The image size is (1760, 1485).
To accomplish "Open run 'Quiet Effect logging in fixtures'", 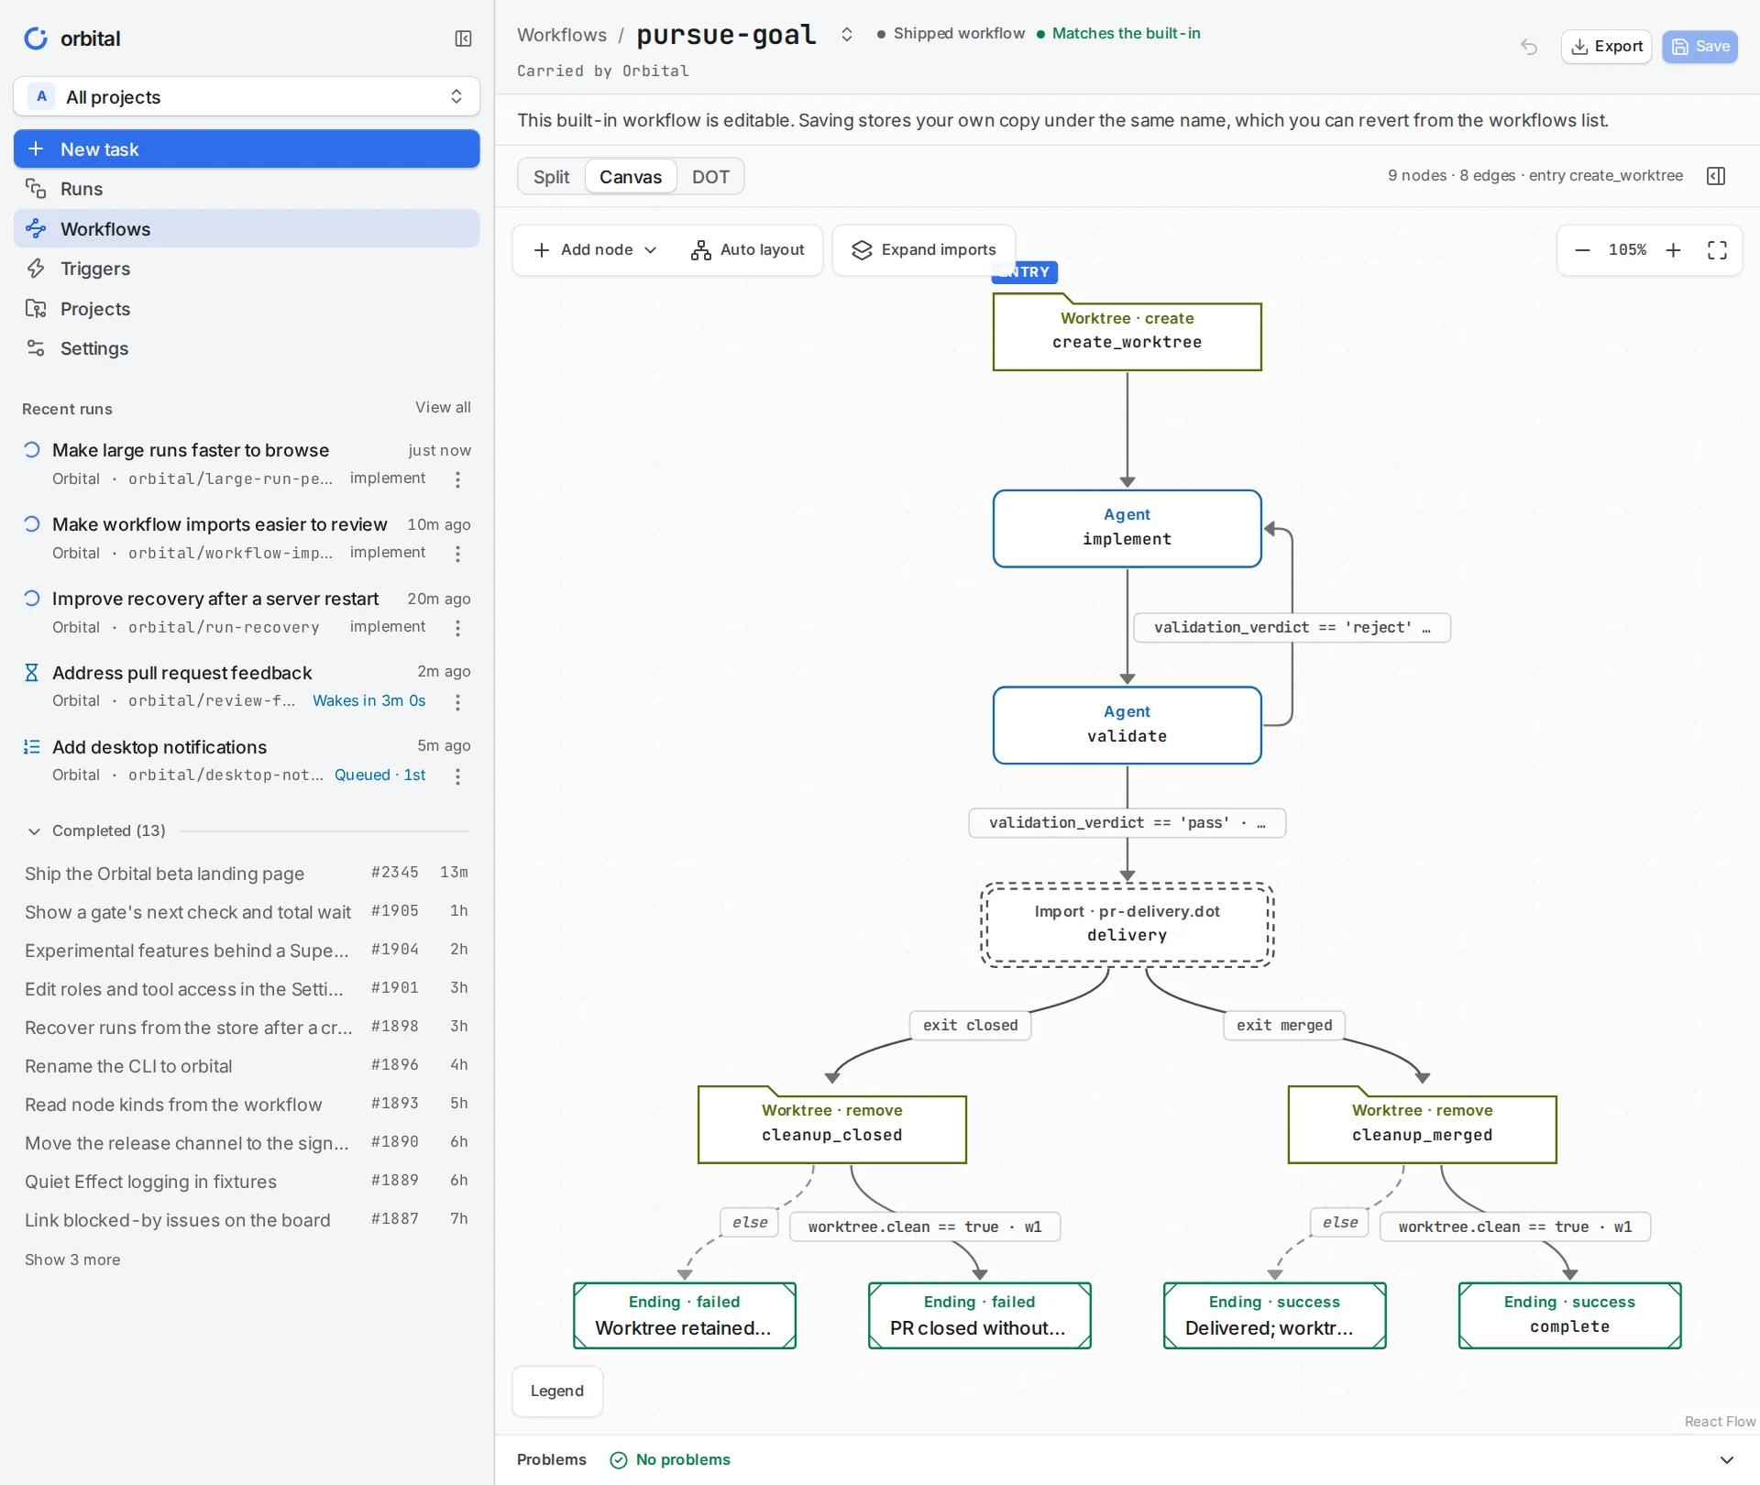I will point(247,1182).
